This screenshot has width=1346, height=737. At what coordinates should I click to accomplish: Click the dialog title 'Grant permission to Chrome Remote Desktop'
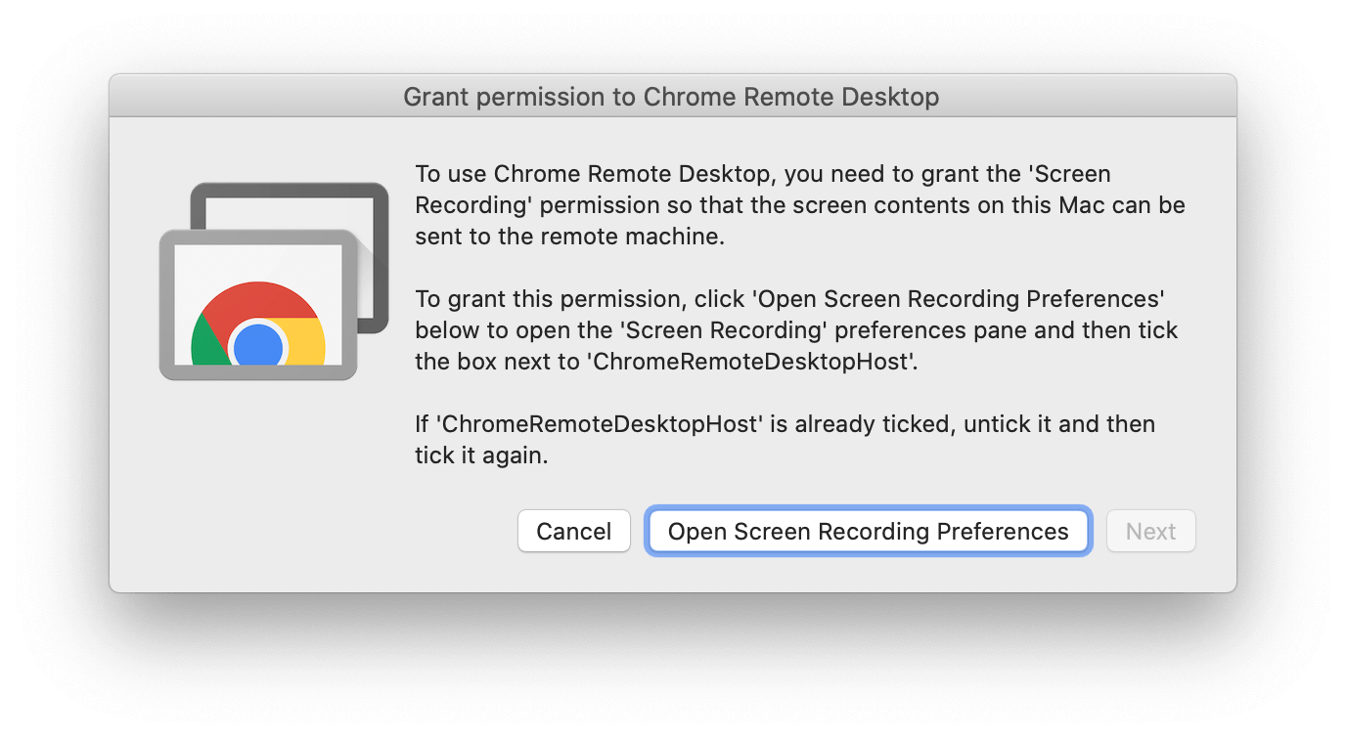[x=671, y=97]
